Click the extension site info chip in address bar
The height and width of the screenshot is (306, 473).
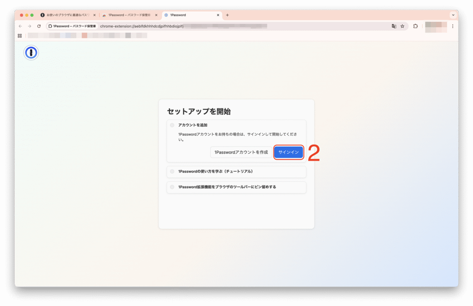(73, 26)
